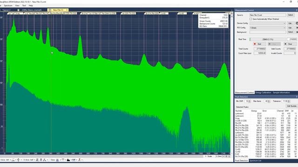This screenshot has width=298, height=167.
Task: Click the Save to file name field
Action: point(268,15)
